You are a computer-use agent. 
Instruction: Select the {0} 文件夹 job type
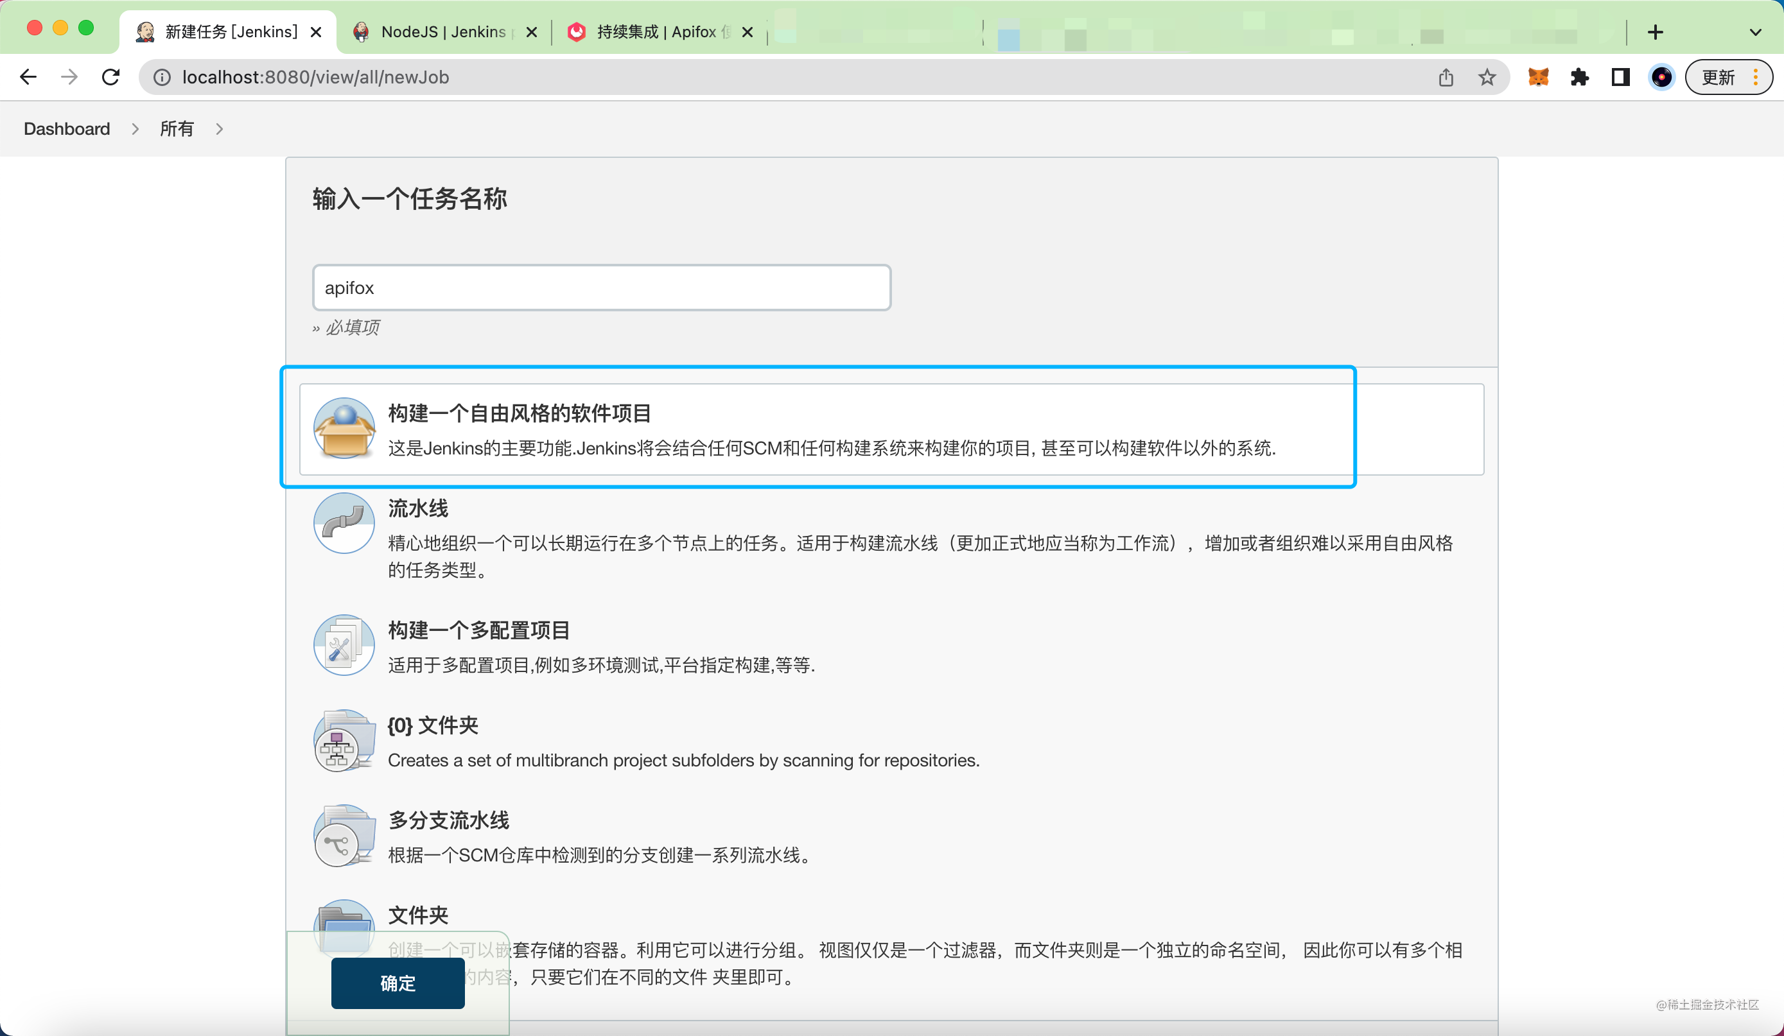click(433, 725)
